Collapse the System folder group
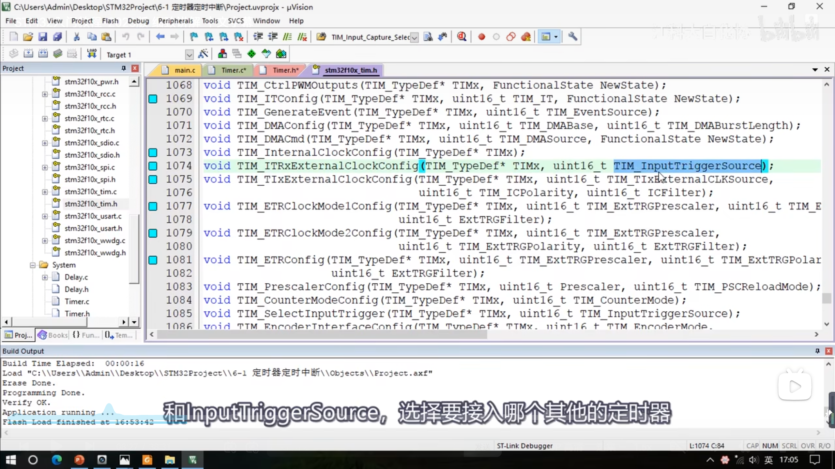835x469 pixels. [x=33, y=265]
